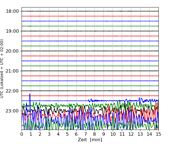Click the x-axis tick label 14
180x144 pixels.
coord(149,134)
